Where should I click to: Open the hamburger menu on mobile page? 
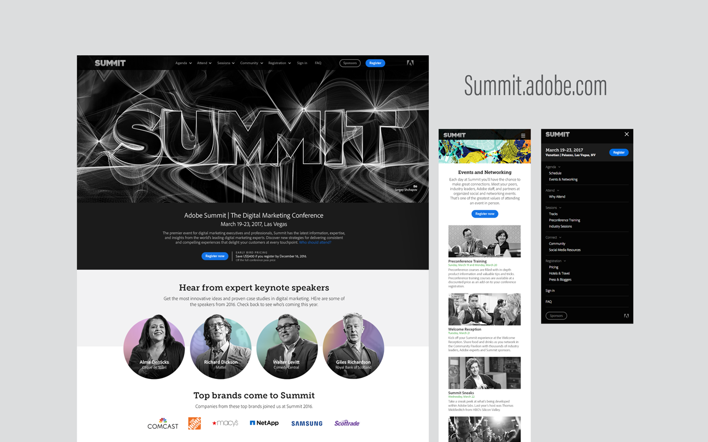(523, 135)
